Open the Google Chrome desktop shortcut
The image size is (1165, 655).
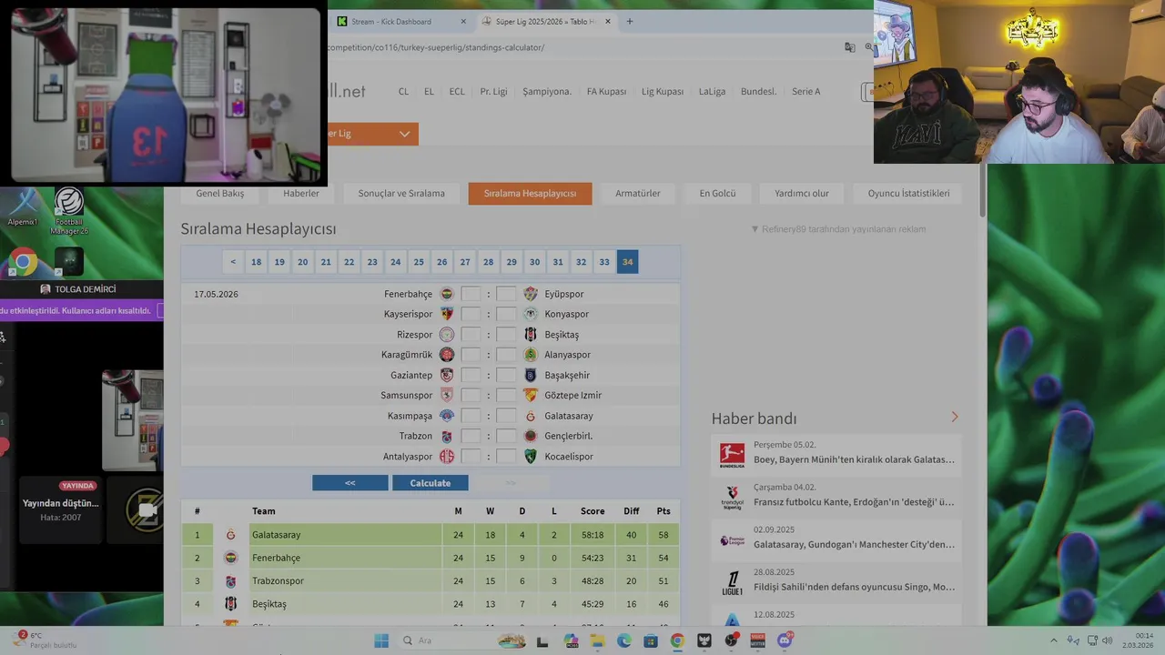23,262
